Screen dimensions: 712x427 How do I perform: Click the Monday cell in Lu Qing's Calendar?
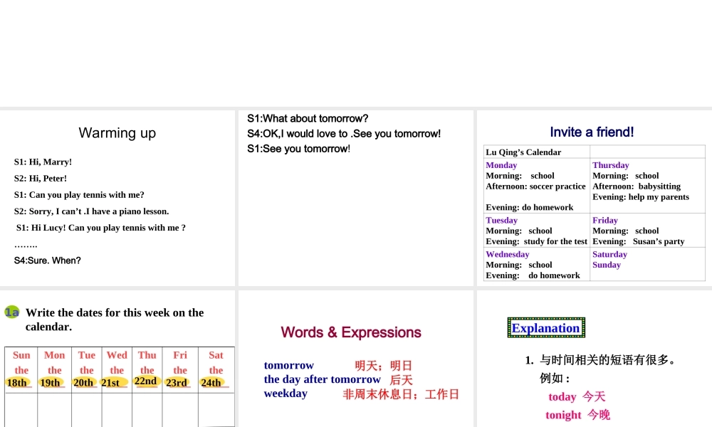[537, 186]
